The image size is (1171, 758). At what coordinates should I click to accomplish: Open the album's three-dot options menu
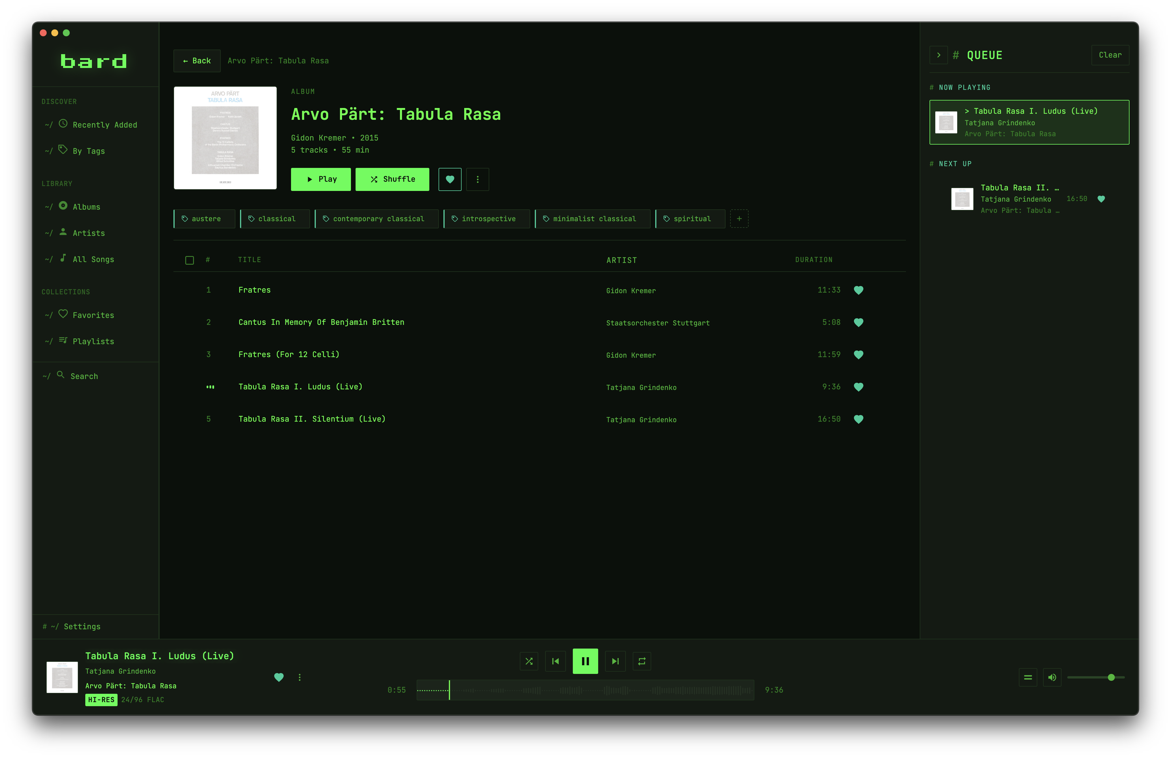[x=477, y=179]
